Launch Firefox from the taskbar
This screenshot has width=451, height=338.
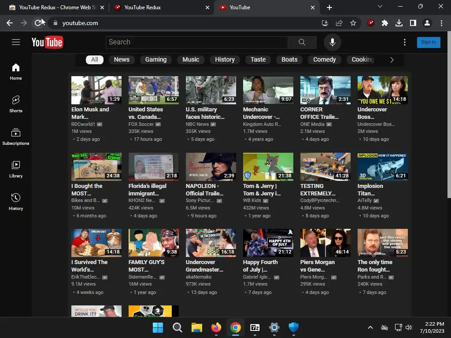(x=216, y=327)
